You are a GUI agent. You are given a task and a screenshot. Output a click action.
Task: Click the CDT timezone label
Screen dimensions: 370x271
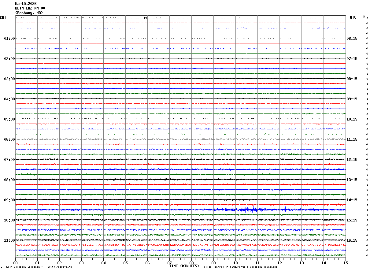coord(3,17)
